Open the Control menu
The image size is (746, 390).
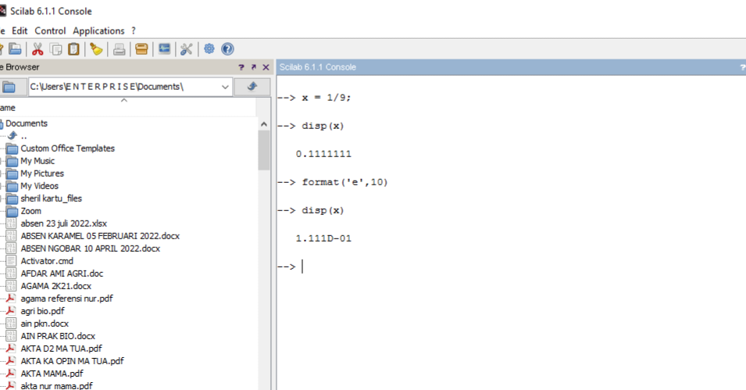[x=50, y=30]
